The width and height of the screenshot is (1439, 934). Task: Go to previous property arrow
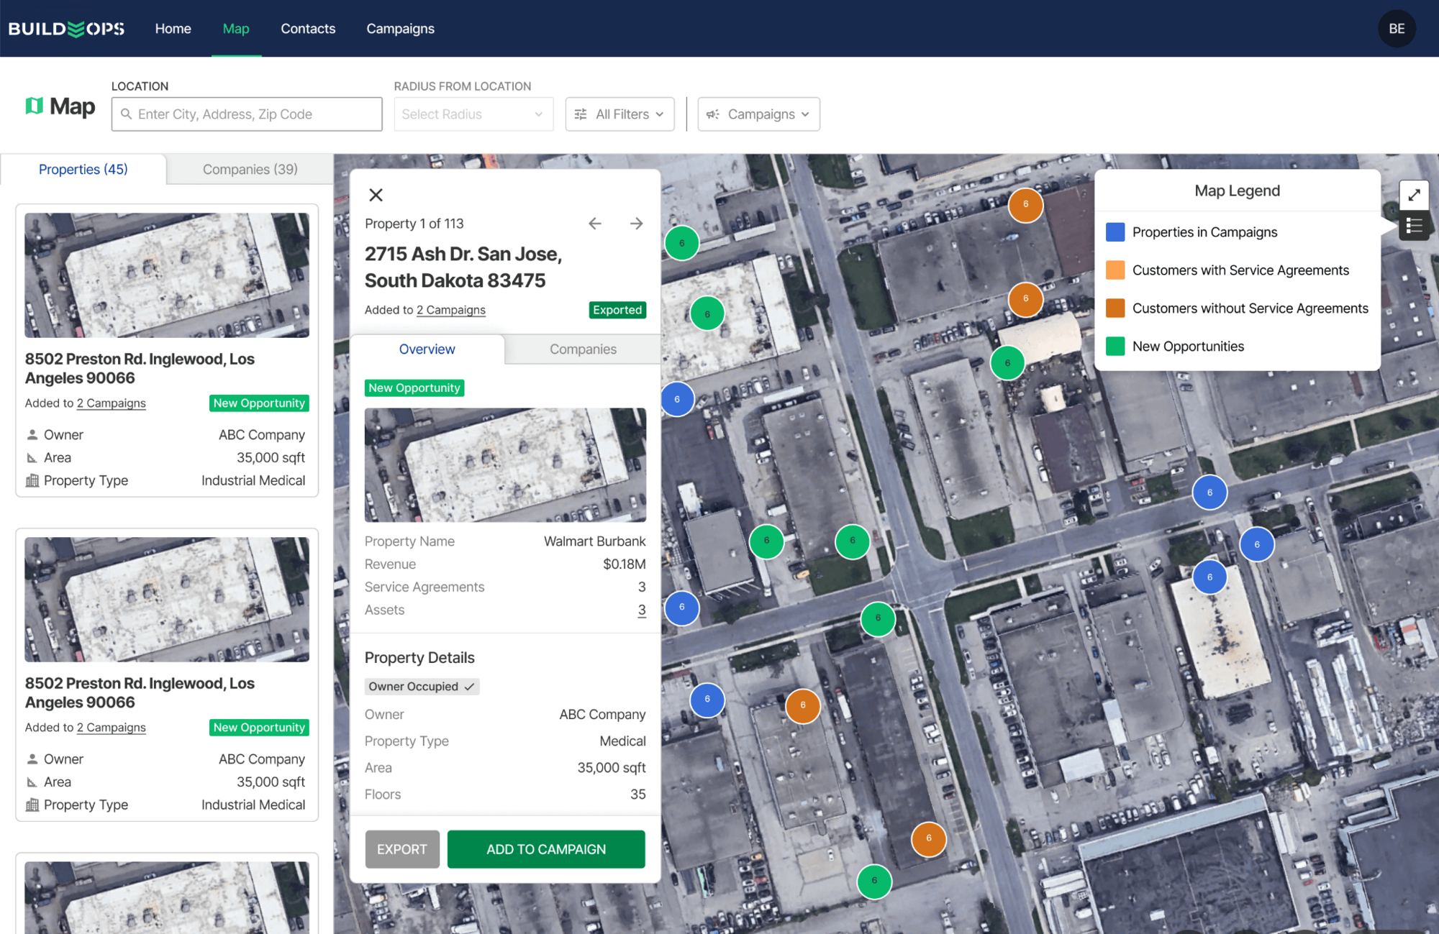pyautogui.click(x=595, y=224)
